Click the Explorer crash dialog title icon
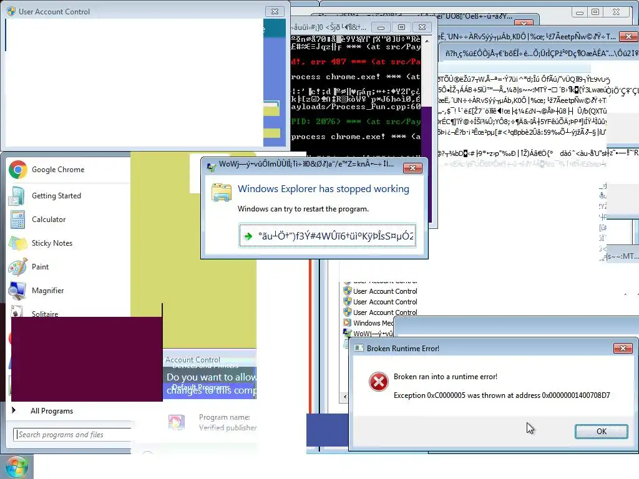 point(212,167)
